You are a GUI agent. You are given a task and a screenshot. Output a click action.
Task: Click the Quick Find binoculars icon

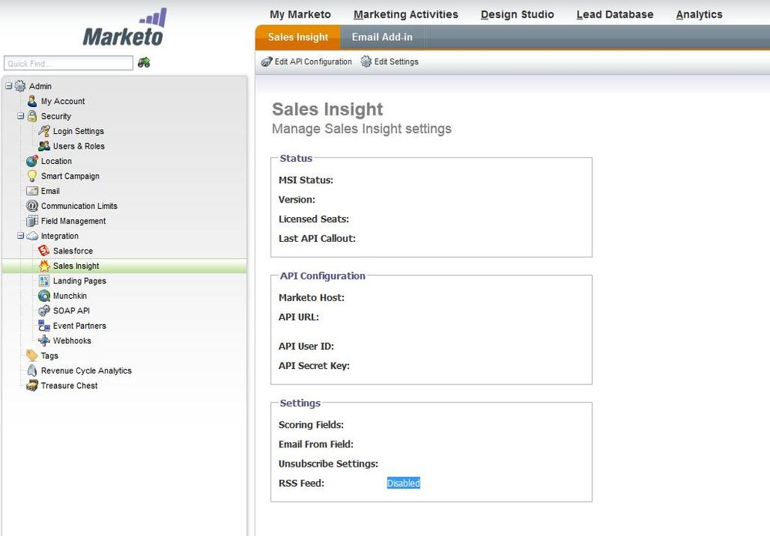point(144,62)
